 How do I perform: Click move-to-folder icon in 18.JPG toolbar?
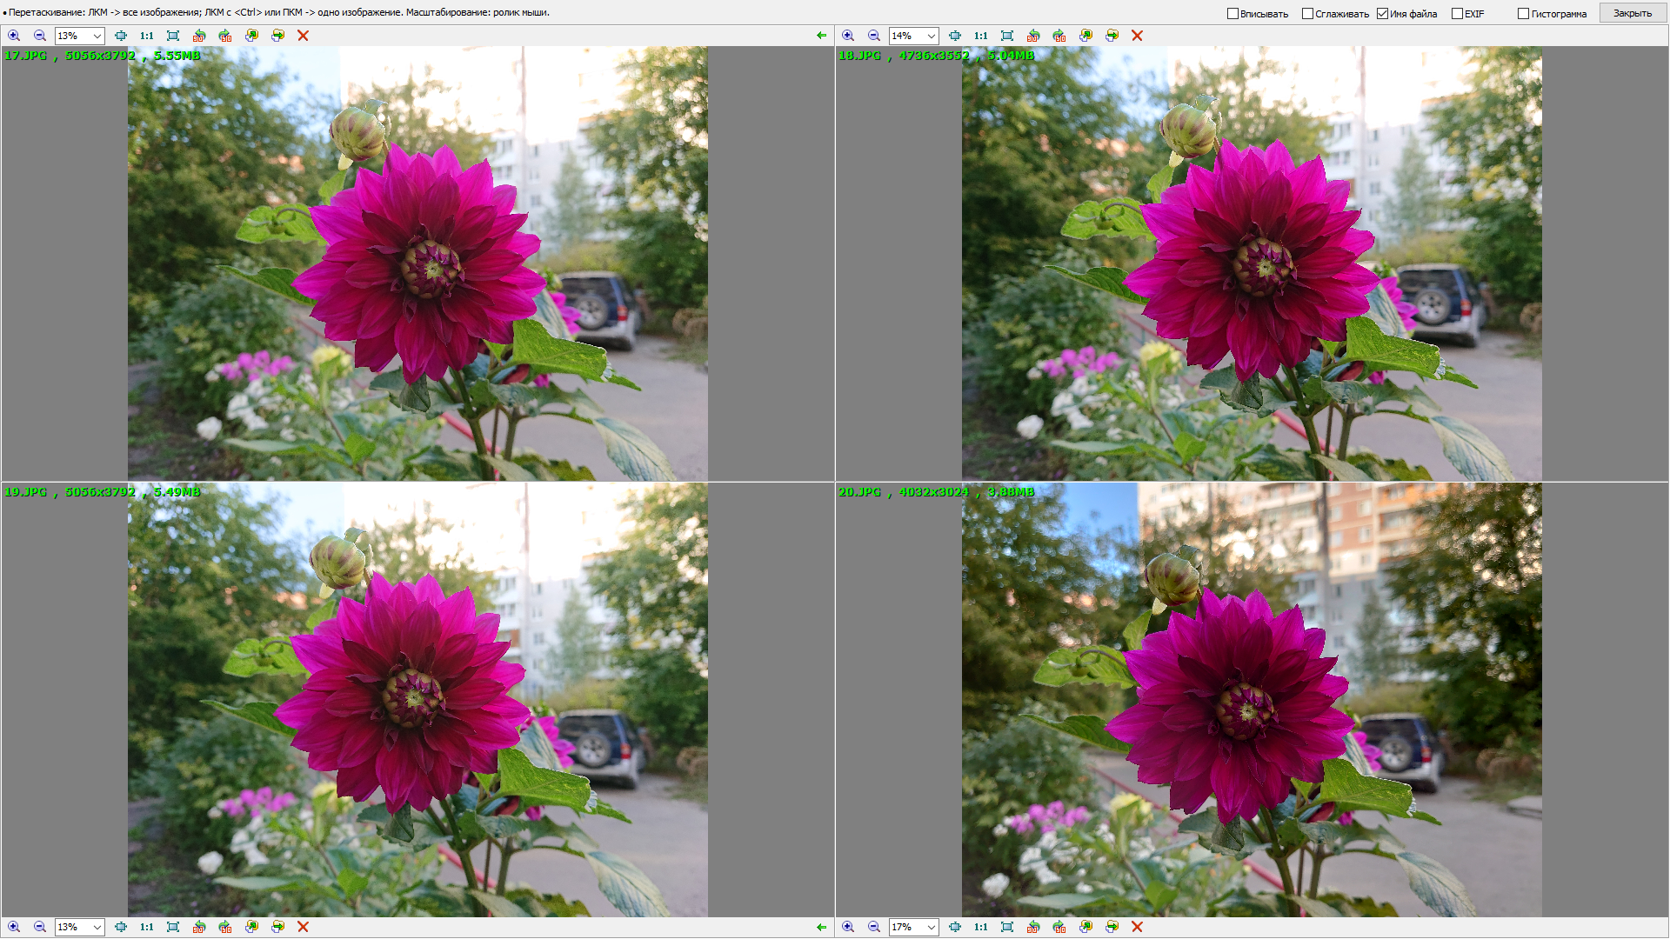coord(1112,36)
